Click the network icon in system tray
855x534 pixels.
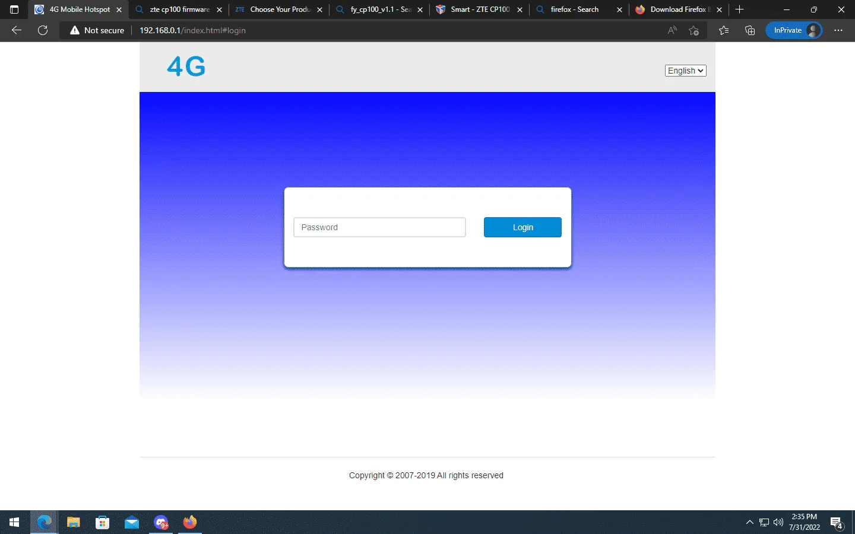click(x=764, y=522)
